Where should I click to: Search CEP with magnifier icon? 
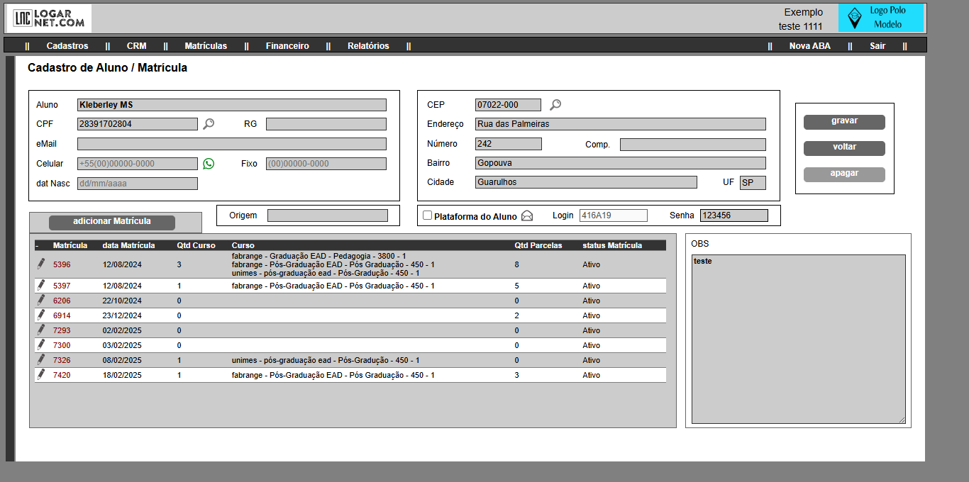555,105
